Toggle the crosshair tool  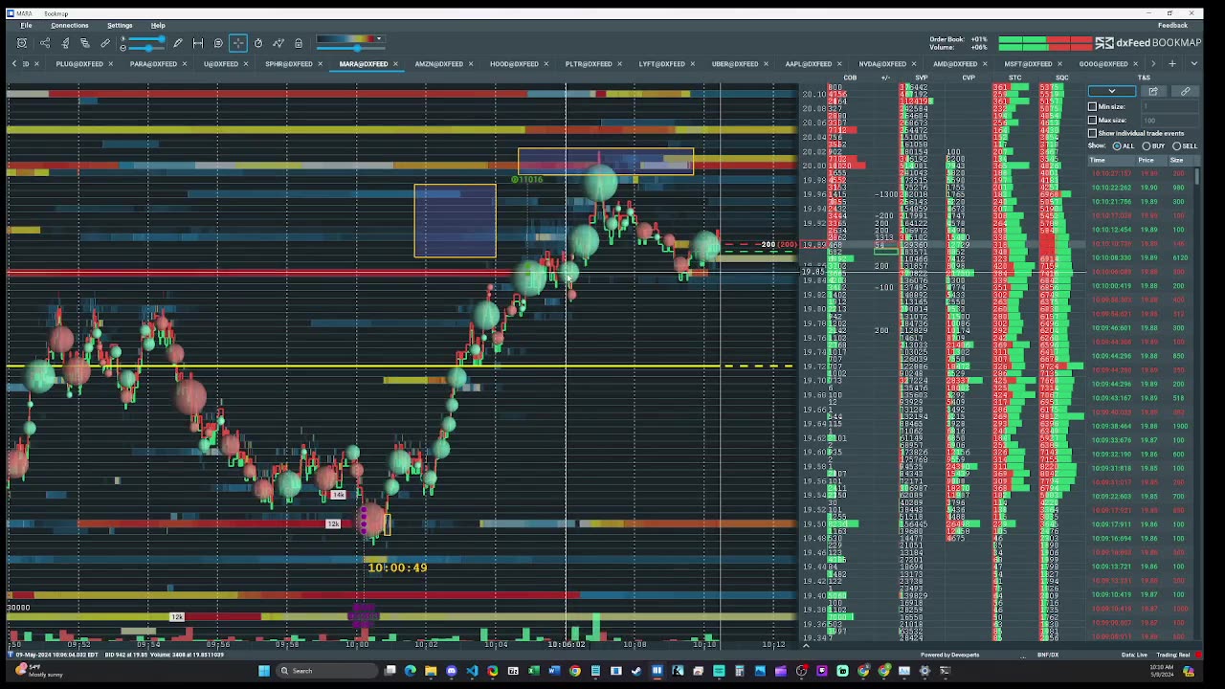(238, 43)
